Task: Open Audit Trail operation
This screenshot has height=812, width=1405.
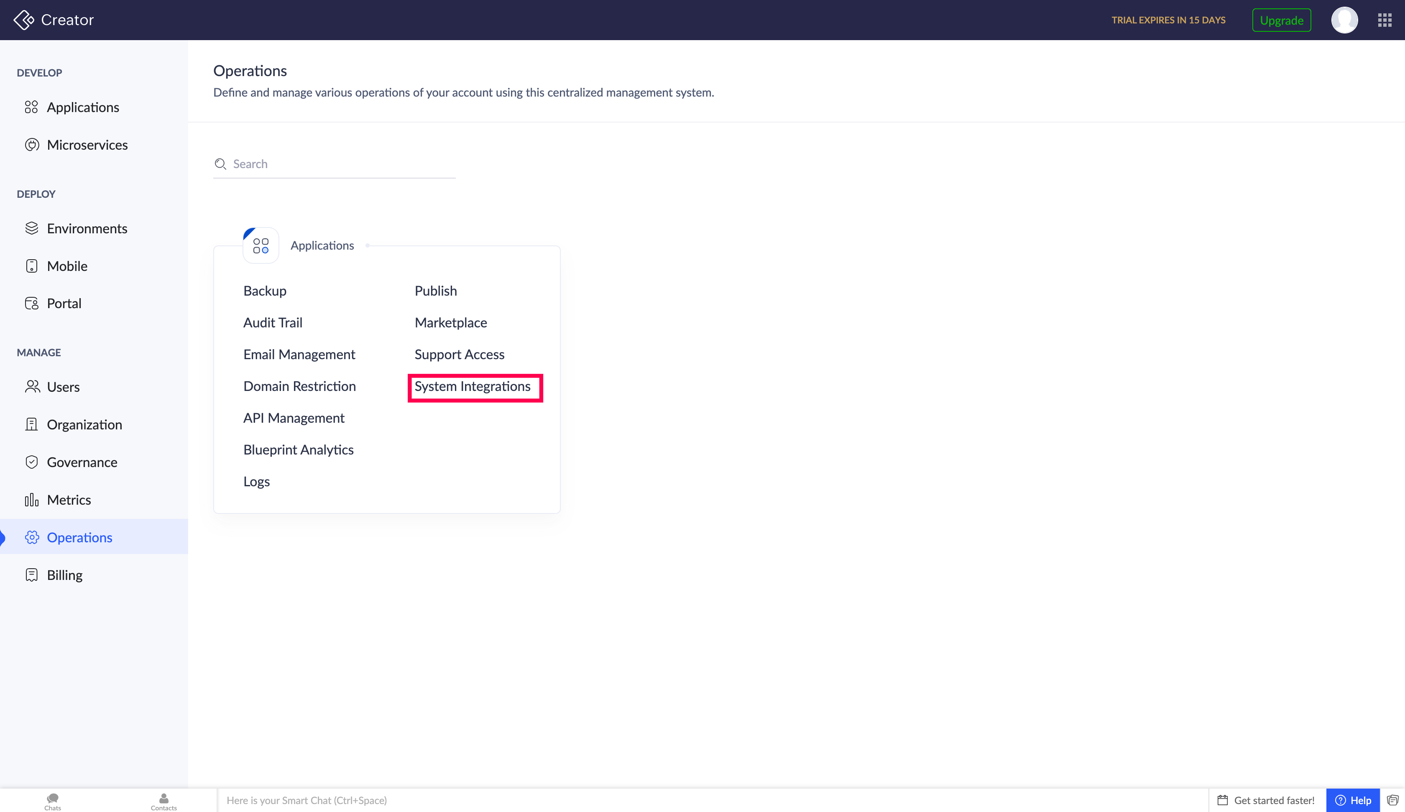Action: 273,322
